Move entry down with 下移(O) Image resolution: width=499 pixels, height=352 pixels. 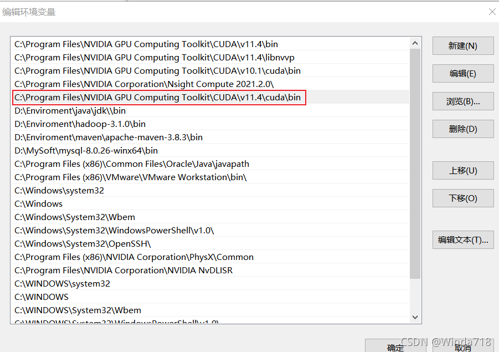pos(462,198)
